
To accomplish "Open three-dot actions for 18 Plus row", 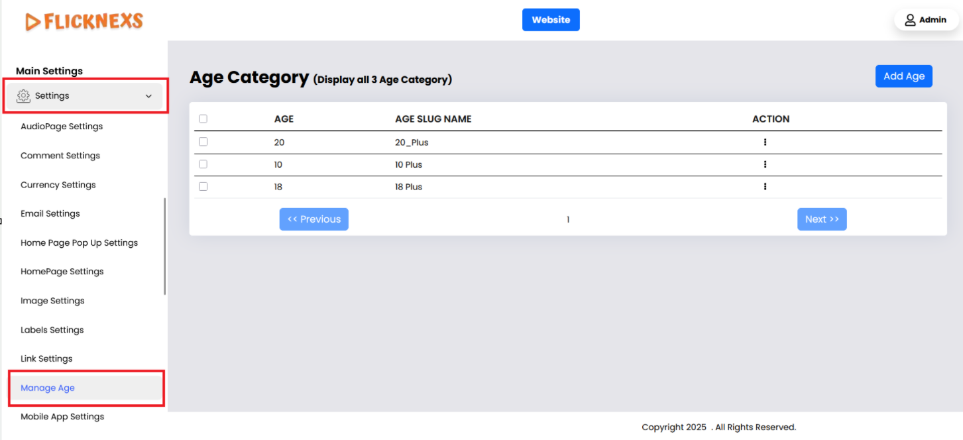I will pyautogui.click(x=765, y=187).
